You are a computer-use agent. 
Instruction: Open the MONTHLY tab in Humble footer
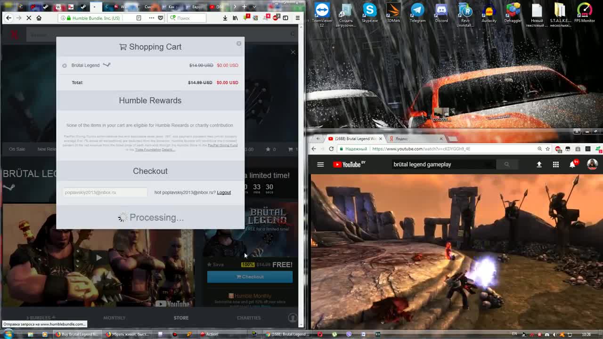(x=114, y=318)
